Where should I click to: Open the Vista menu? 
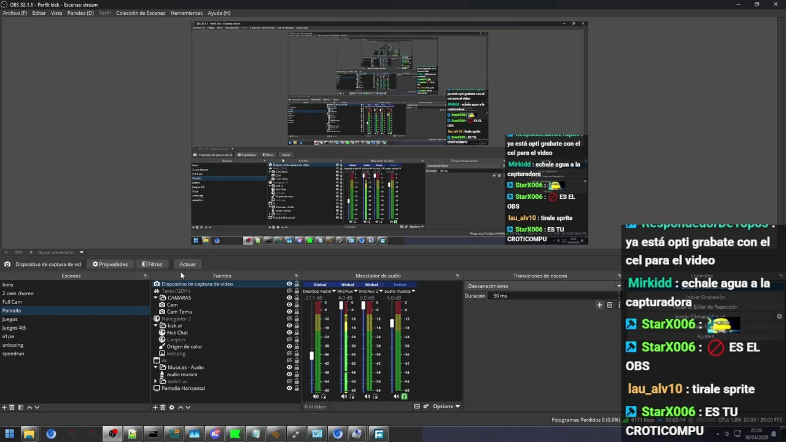click(56, 13)
